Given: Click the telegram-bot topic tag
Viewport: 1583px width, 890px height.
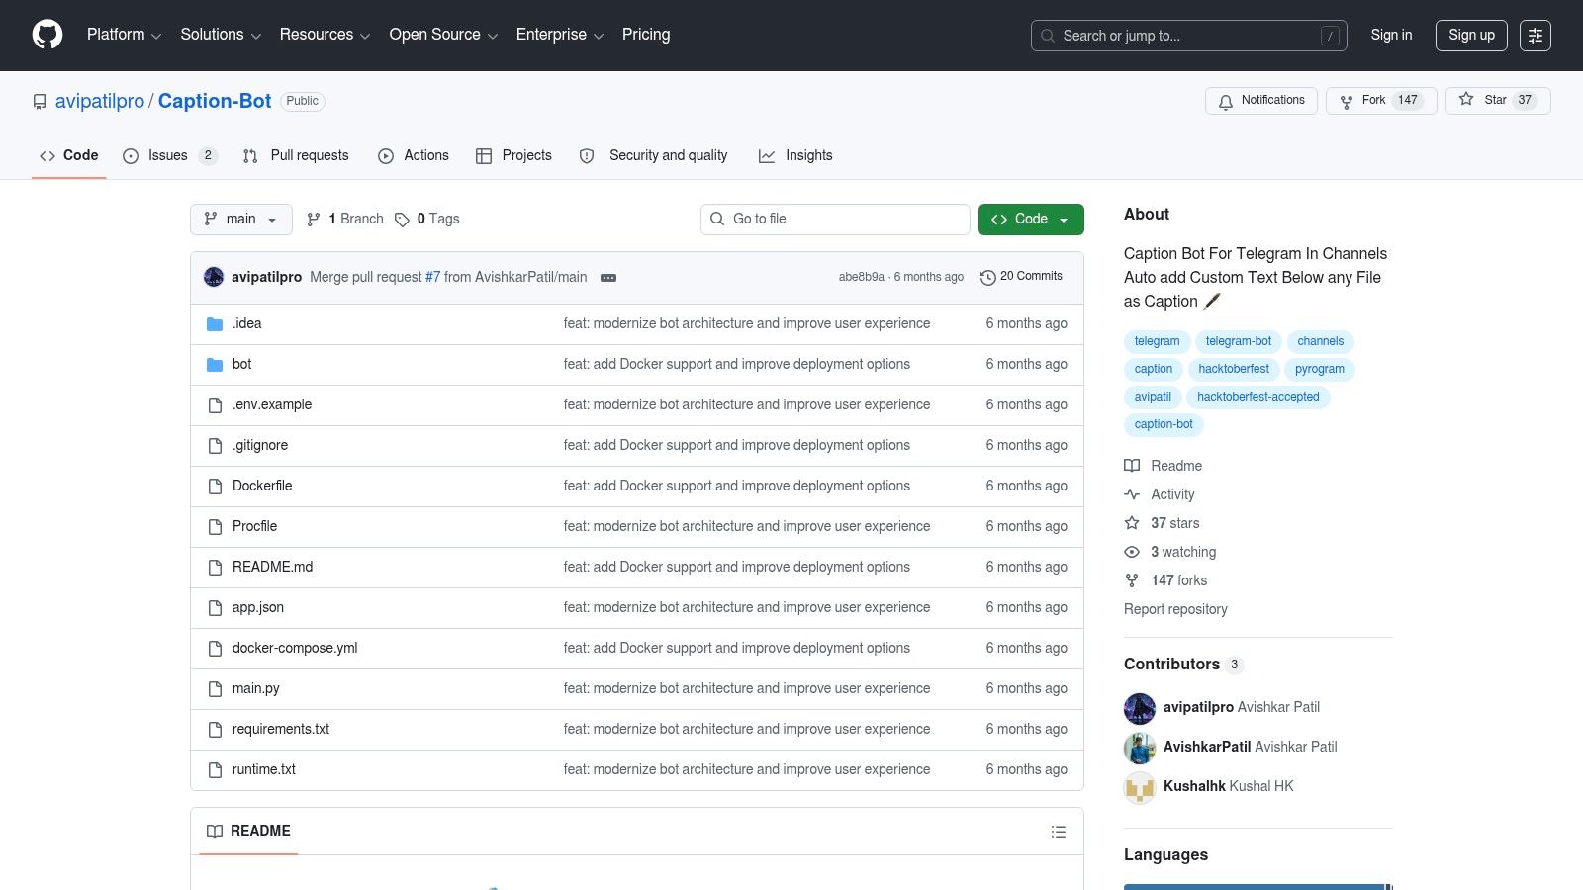Looking at the screenshot, I should (x=1239, y=342).
